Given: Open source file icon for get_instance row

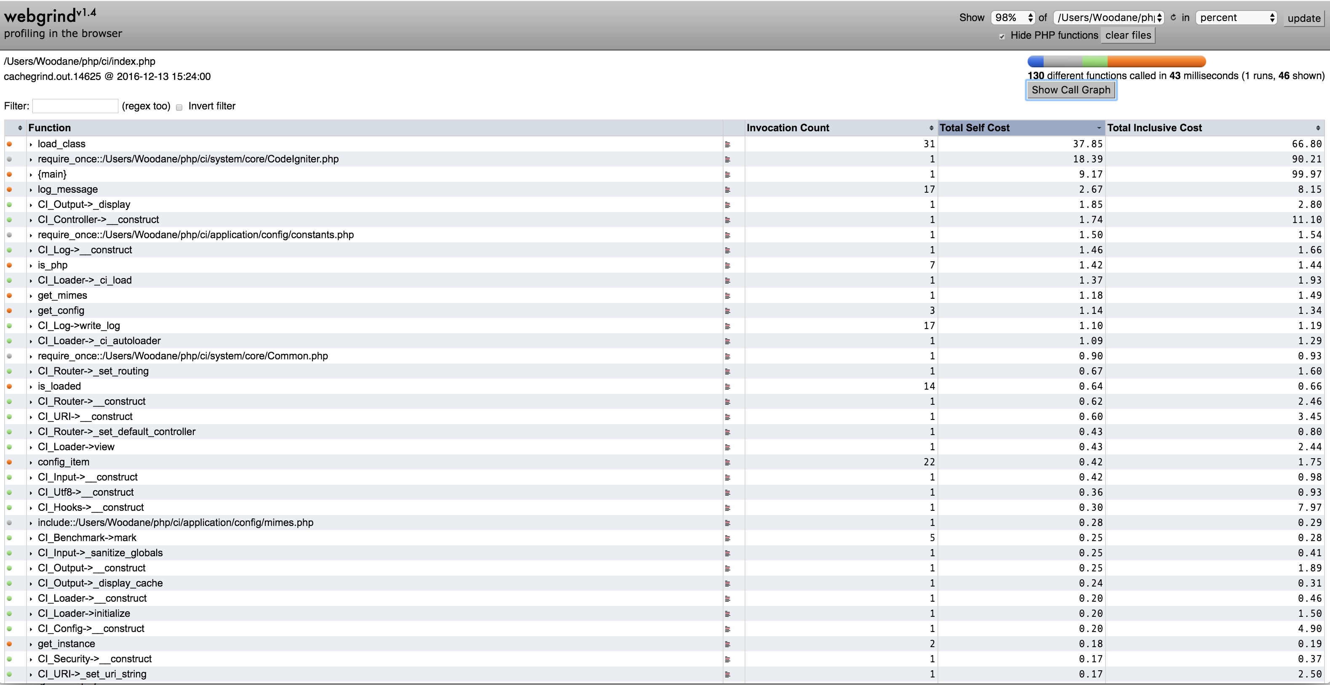Looking at the screenshot, I should [x=727, y=644].
